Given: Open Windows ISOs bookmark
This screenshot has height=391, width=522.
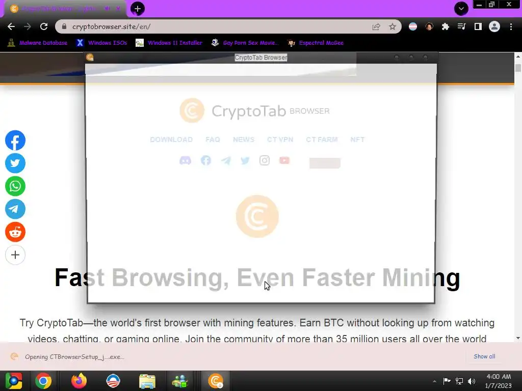Looking at the screenshot, I should pyautogui.click(x=102, y=43).
